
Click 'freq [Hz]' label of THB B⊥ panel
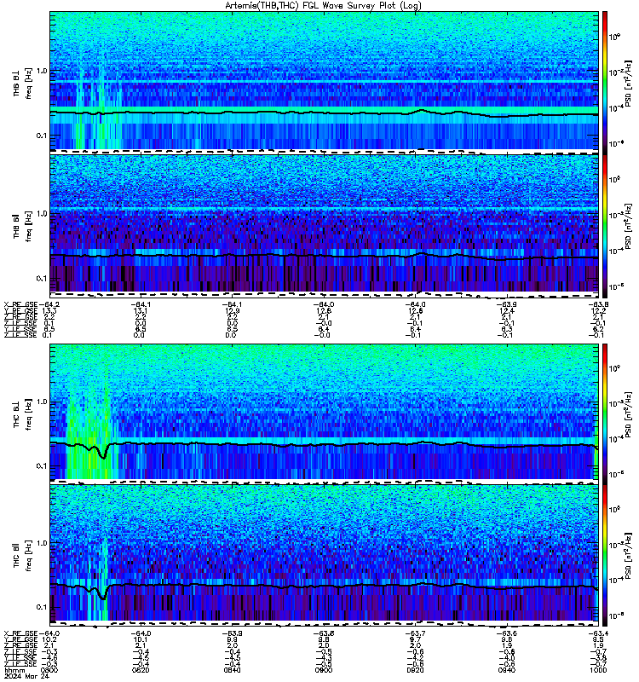28,83
